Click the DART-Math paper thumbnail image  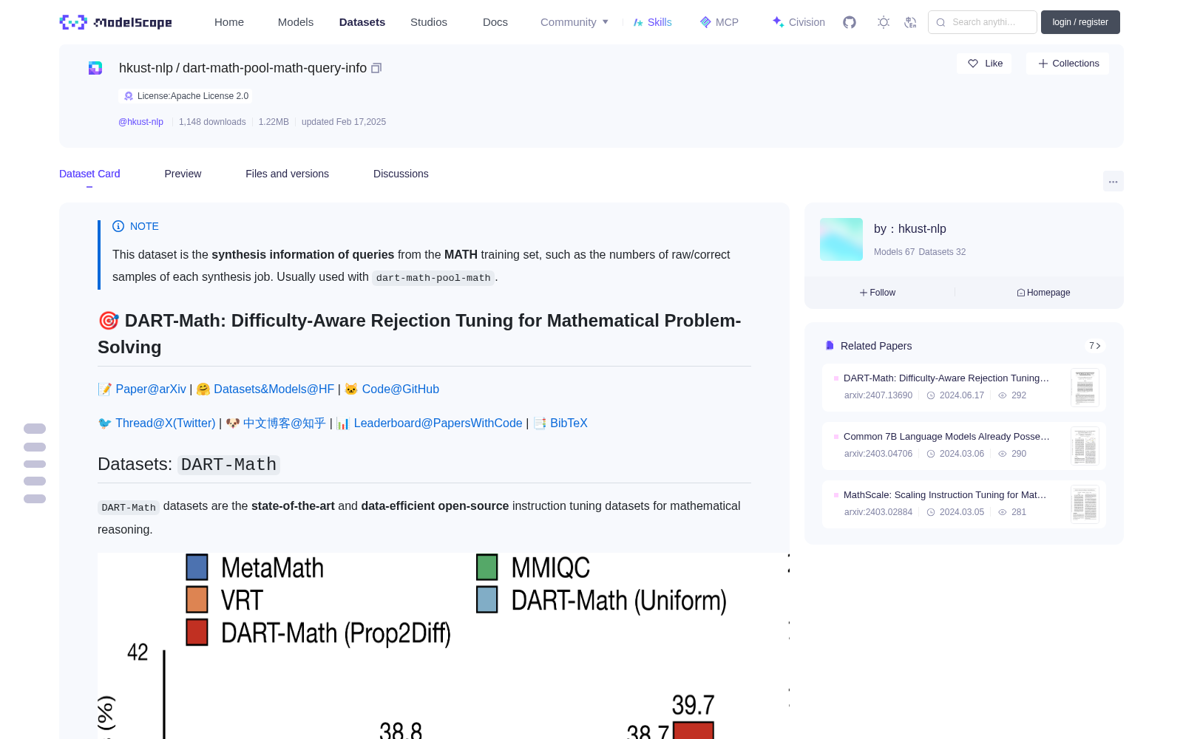[1085, 387]
